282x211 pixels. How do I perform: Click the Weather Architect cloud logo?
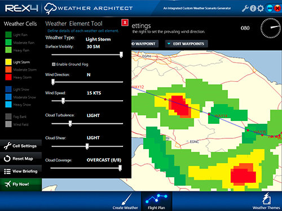coord(50,8)
